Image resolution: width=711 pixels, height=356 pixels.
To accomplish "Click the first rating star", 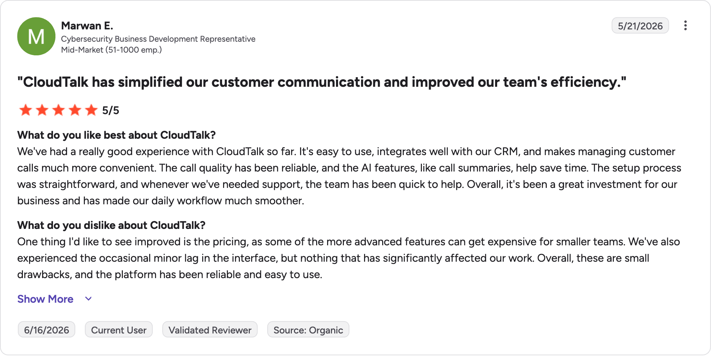I will (26, 110).
